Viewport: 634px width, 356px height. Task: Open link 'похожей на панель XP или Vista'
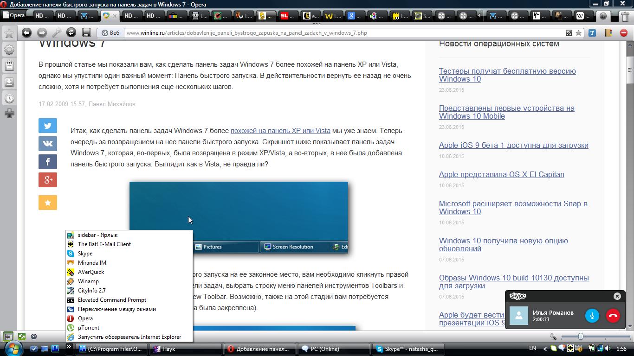(280, 131)
